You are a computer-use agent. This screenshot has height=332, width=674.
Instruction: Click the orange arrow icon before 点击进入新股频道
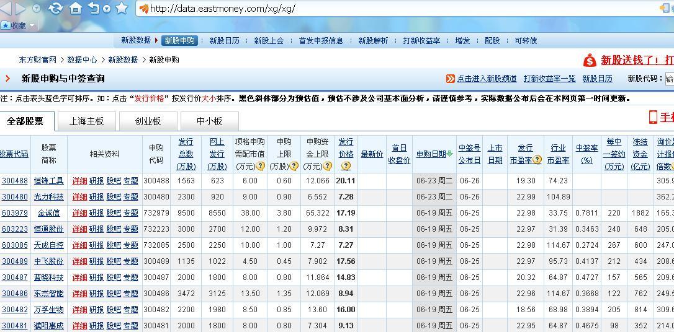coord(450,79)
